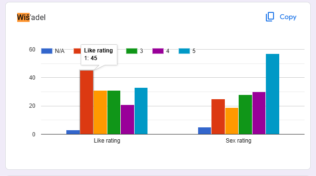The width and height of the screenshot is (316, 176).
Task: Click the orange Like rating bar
Action: pyautogui.click(x=100, y=113)
